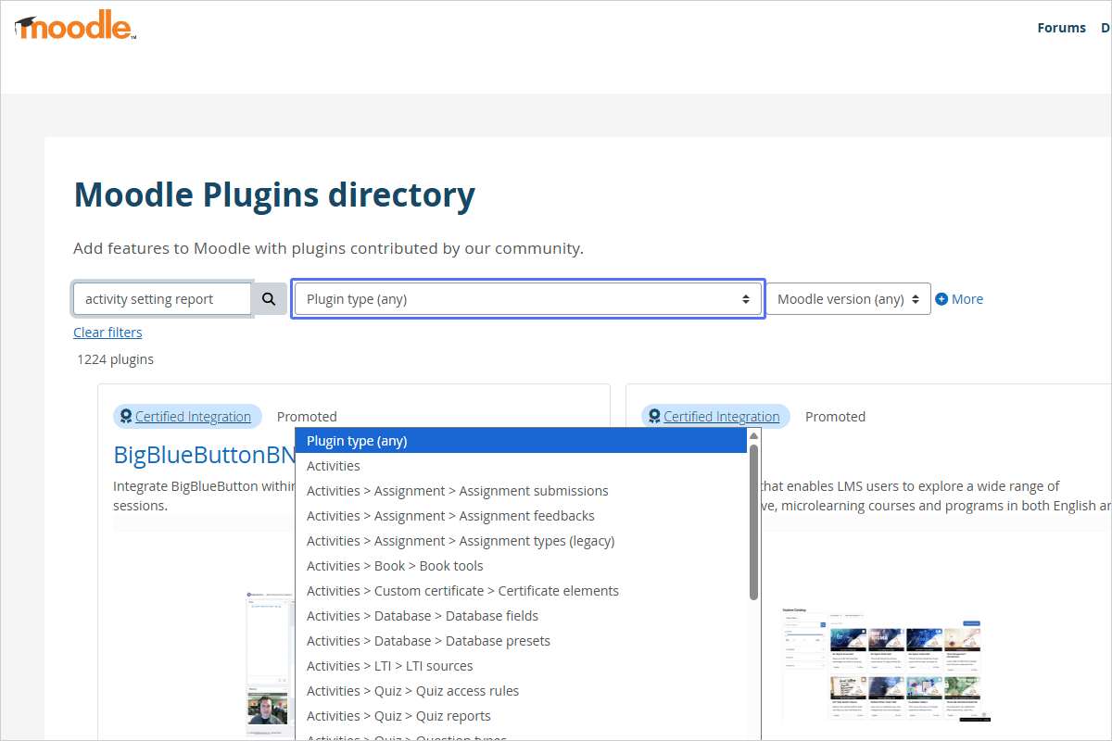Choose Activities > Quiz > Quiz reports
1112x741 pixels.
(x=521, y=716)
